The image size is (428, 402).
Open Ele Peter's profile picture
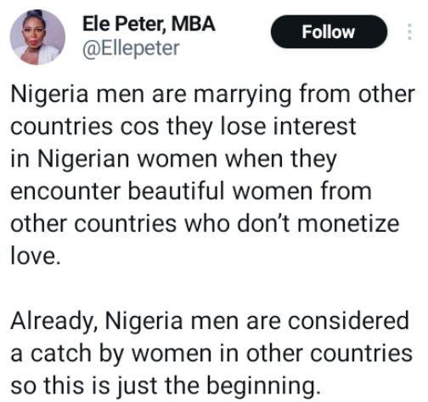[37, 37]
